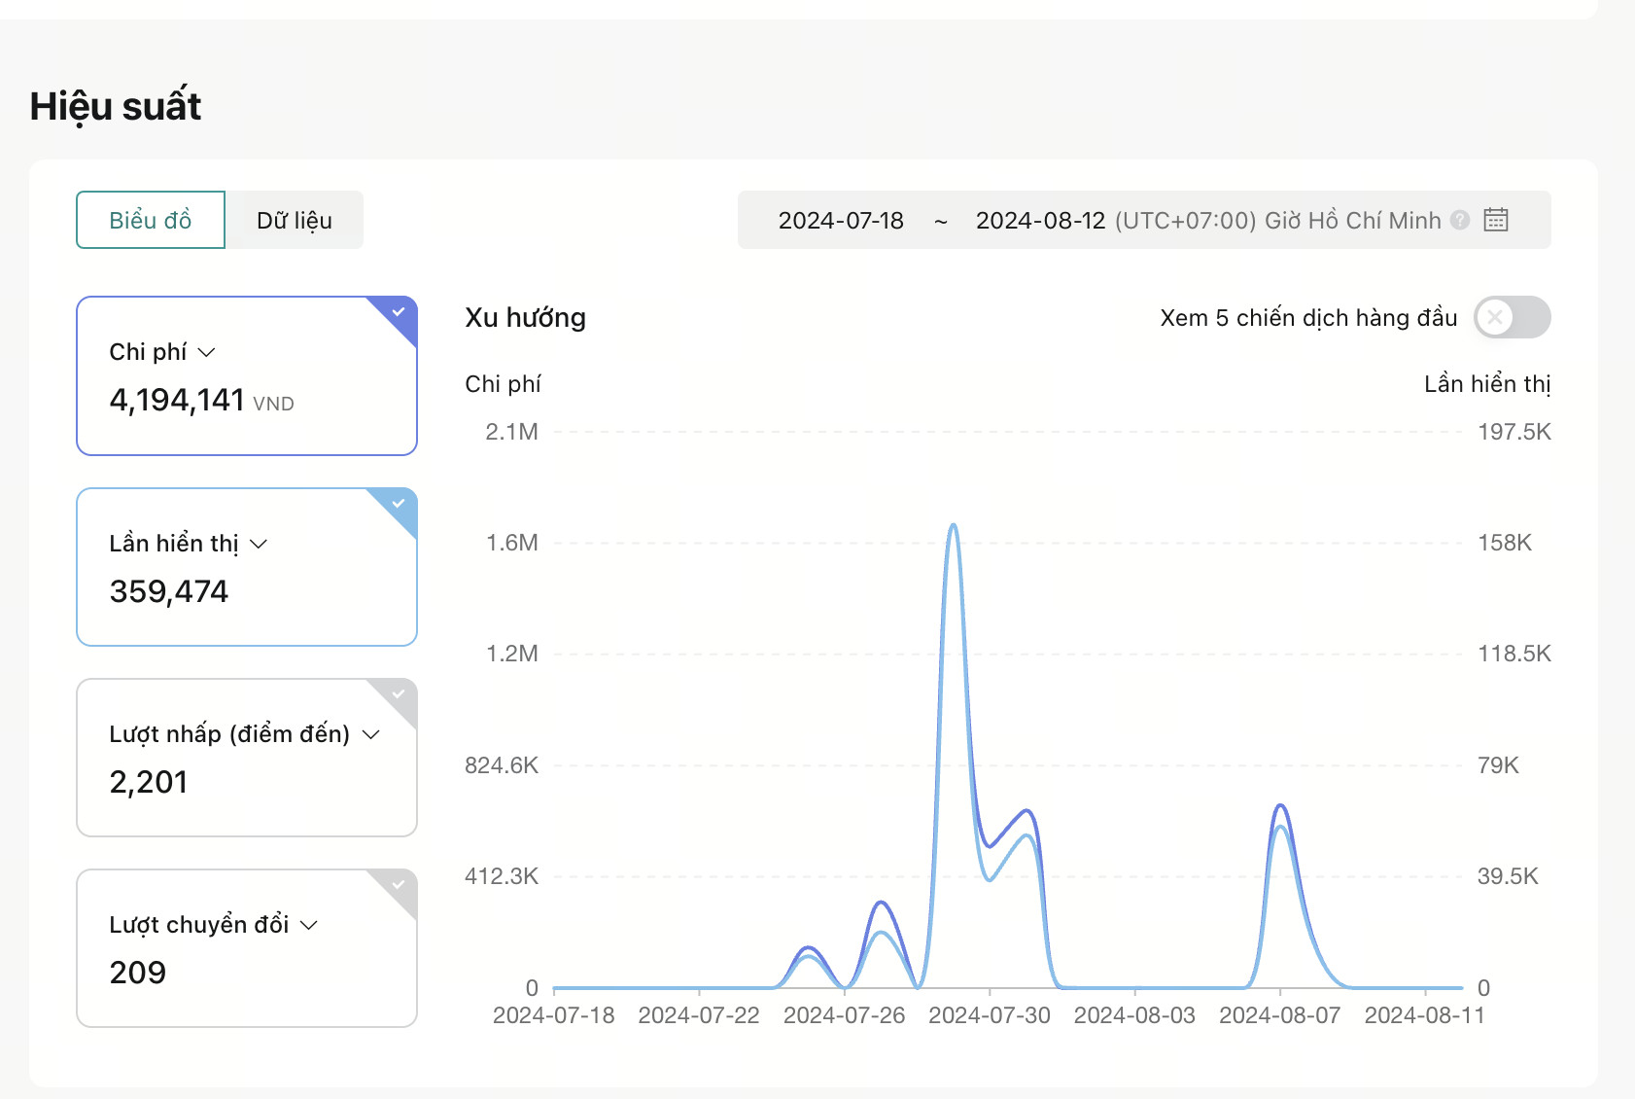
Task: Click the Hiệu suất heading
Action: pyautogui.click(x=116, y=106)
